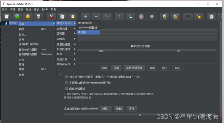
Task: Click the Cut scissors icon
Action: (51, 16)
